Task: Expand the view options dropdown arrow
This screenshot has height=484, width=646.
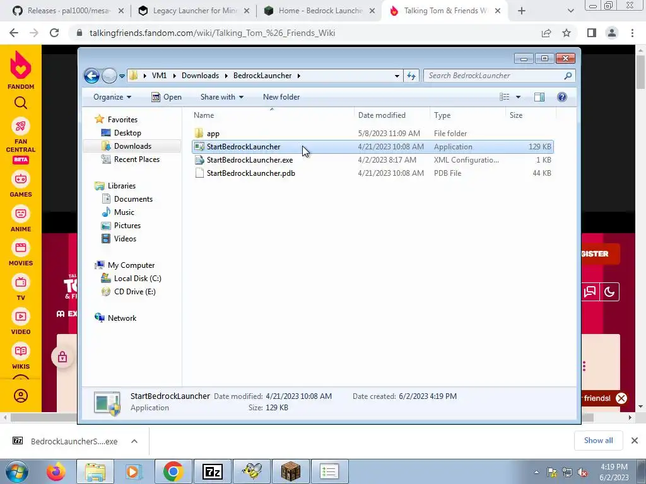Action: (x=519, y=97)
